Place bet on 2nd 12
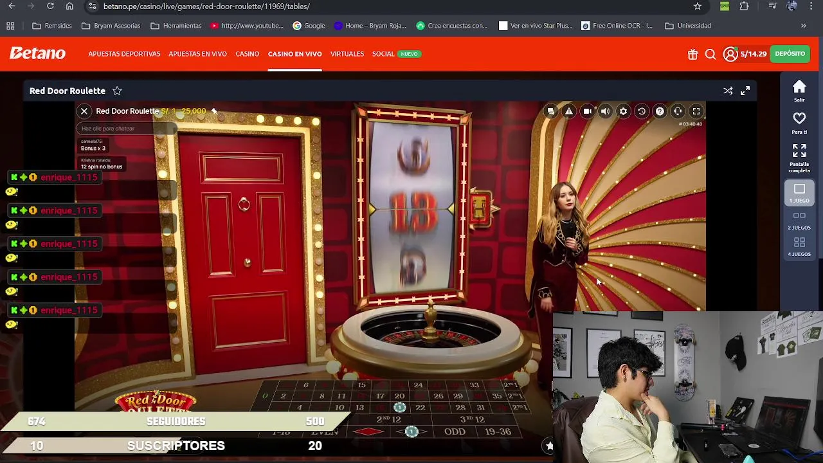This screenshot has width=823, height=463. (x=388, y=419)
